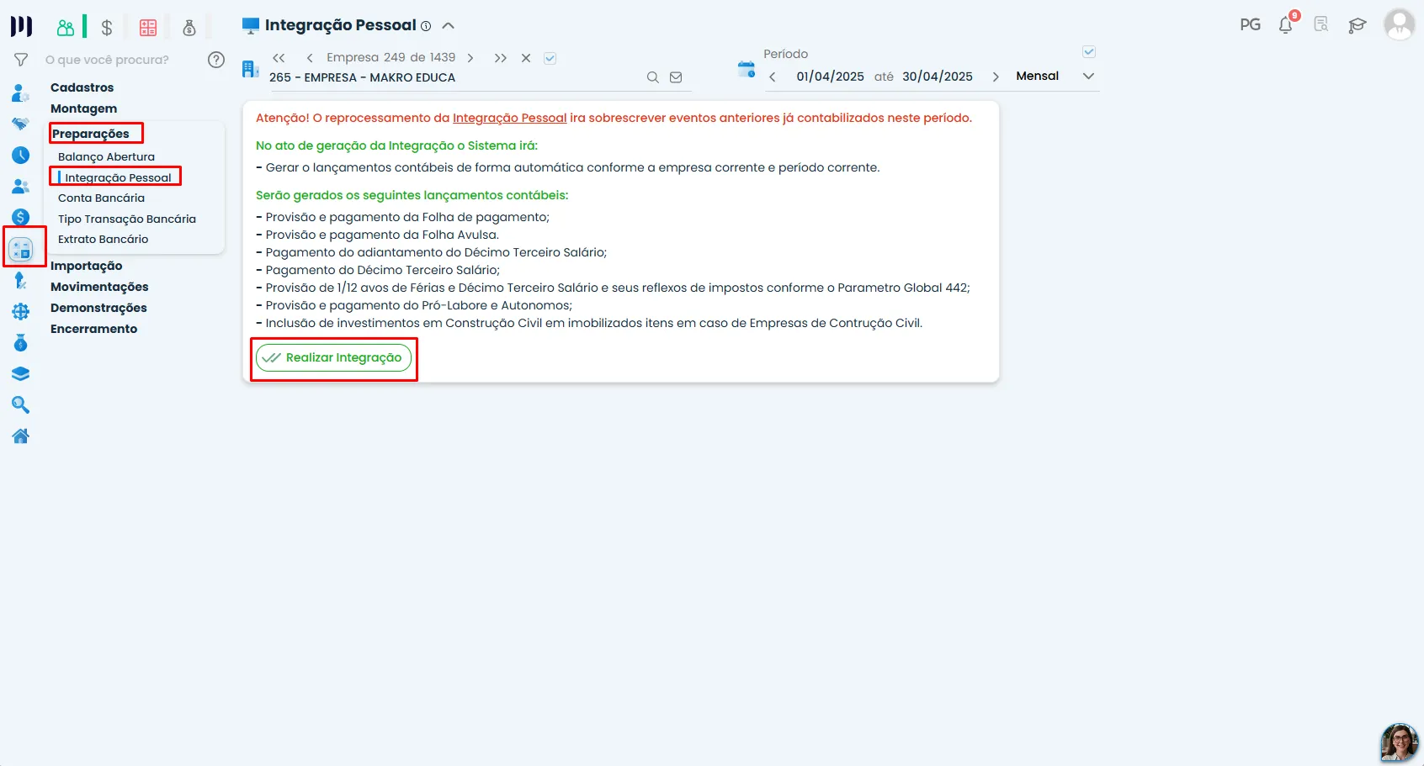Collapse the Integração Pessoal header chevron
Screen dimensions: 1424x766
coord(449,25)
